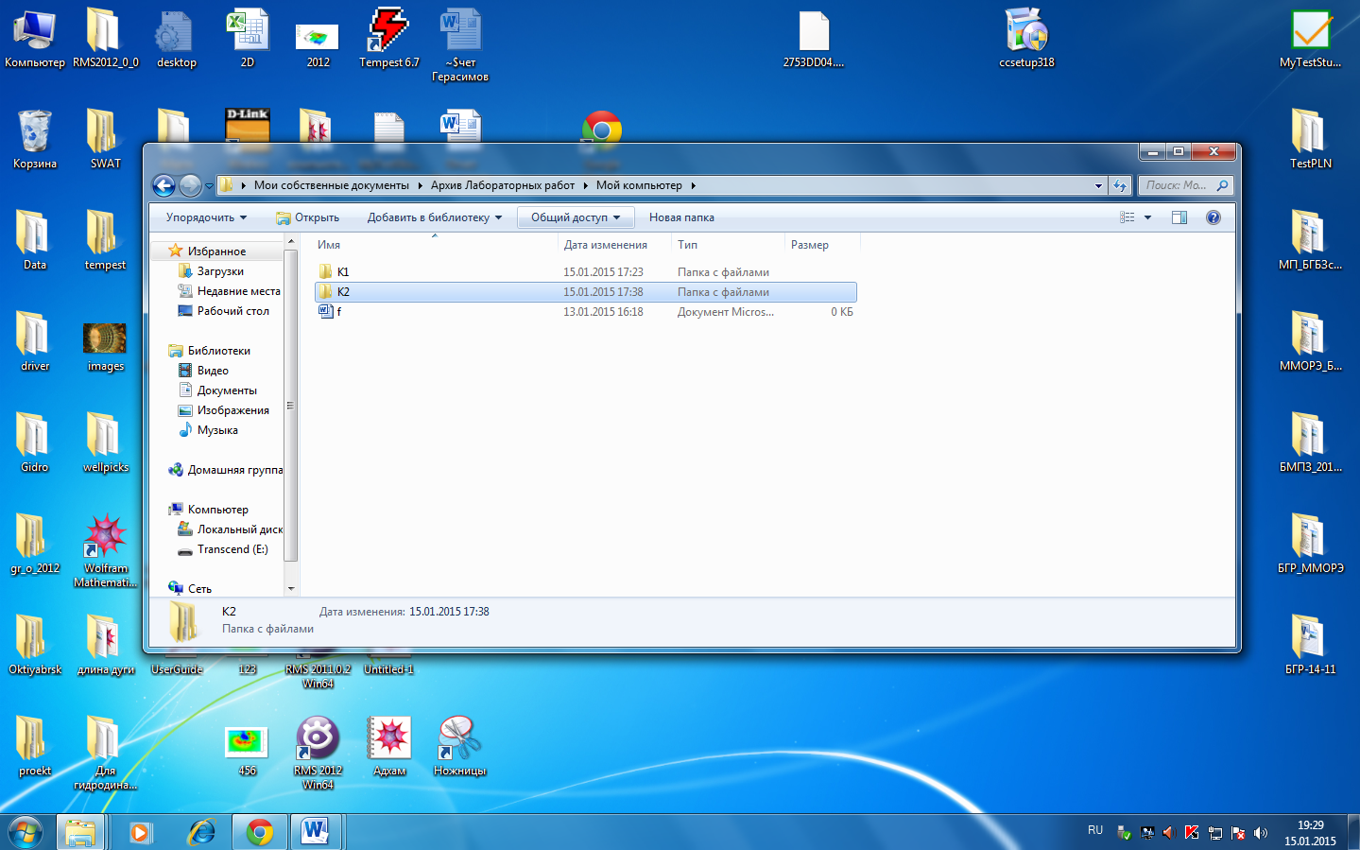Open Общий доступ dropdown

(576, 217)
